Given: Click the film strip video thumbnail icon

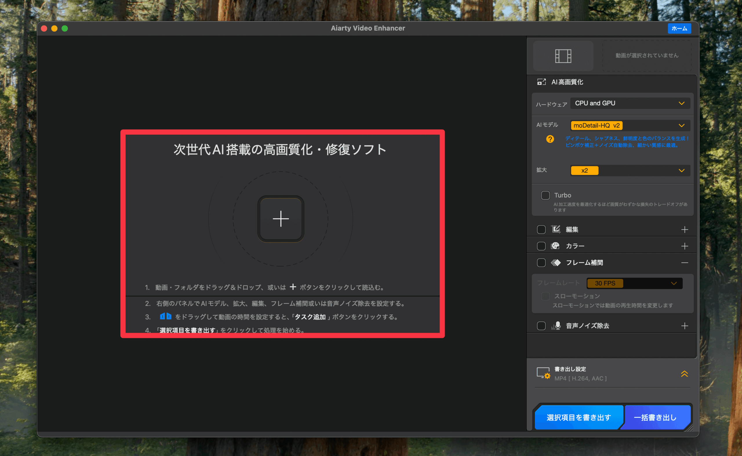Looking at the screenshot, I should (x=563, y=56).
